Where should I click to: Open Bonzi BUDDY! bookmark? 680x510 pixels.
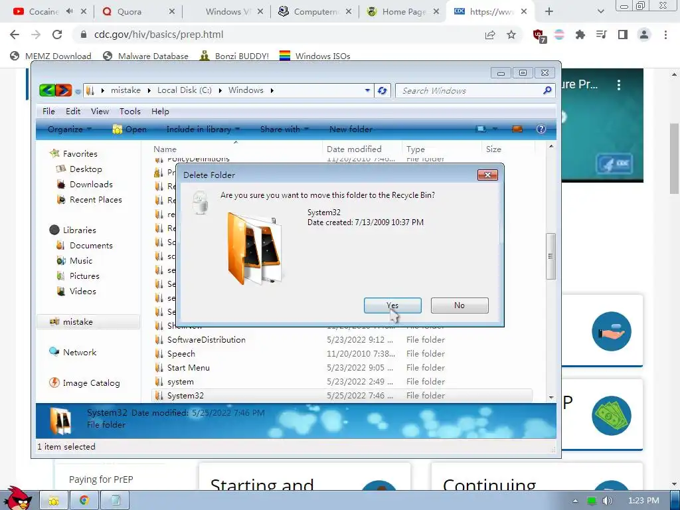[234, 56]
